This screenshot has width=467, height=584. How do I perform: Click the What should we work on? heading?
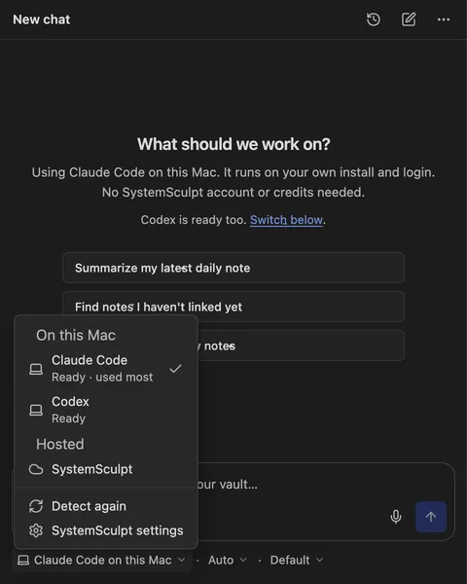pyautogui.click(x=233, y=144)
